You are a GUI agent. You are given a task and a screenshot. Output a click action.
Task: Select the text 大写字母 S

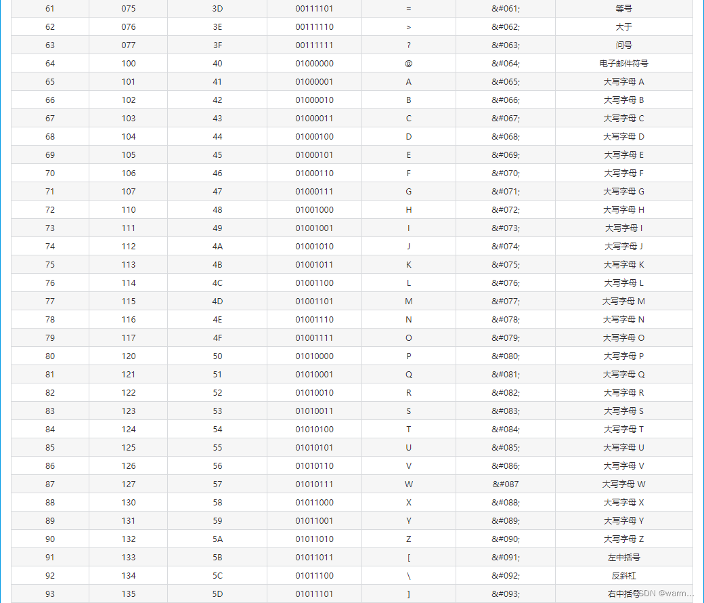[x=623, y=411]
